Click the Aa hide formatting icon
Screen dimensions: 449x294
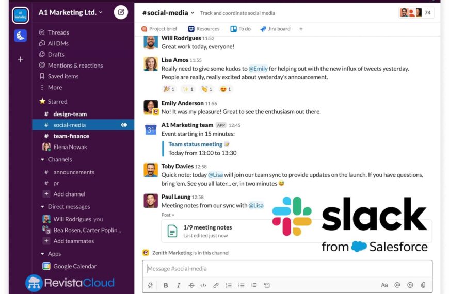coord(384,285)
